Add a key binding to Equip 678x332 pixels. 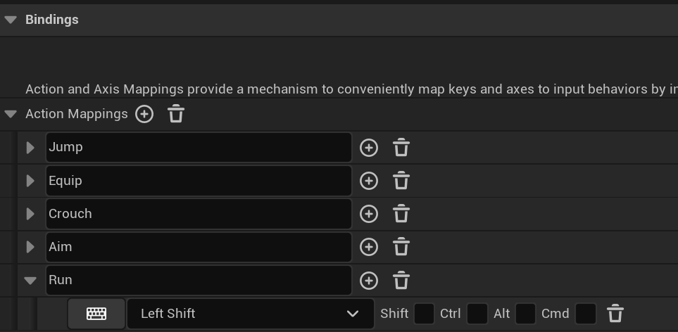(369, 181)
